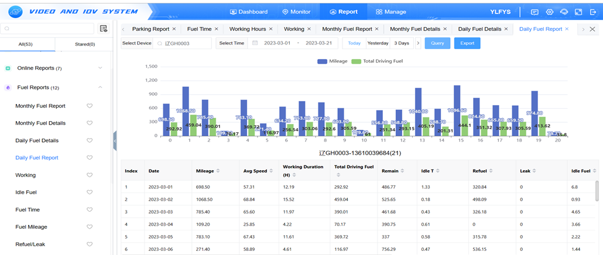
Task: Close the Daily Fuel Report tab
Action: [567, 29]
